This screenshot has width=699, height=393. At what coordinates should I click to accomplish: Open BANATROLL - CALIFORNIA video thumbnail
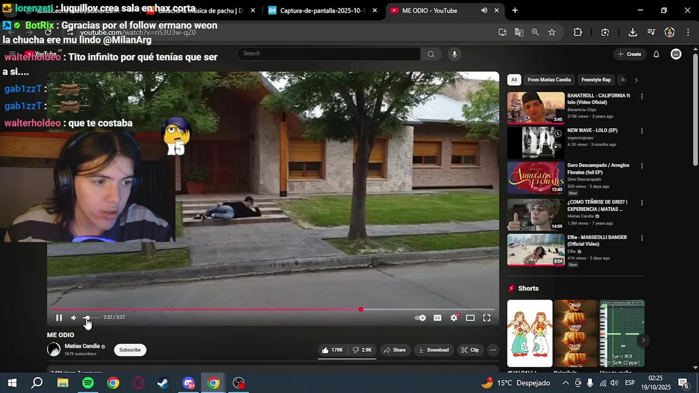536,108
